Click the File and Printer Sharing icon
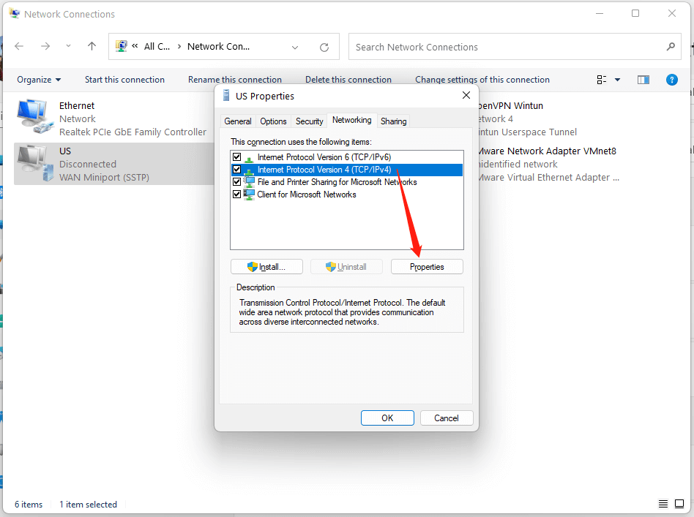This screenshot has height=517, width=694. point(249,182)
